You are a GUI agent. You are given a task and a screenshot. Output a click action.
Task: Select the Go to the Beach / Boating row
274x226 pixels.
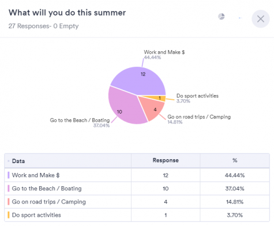click(x=137, y=189)
